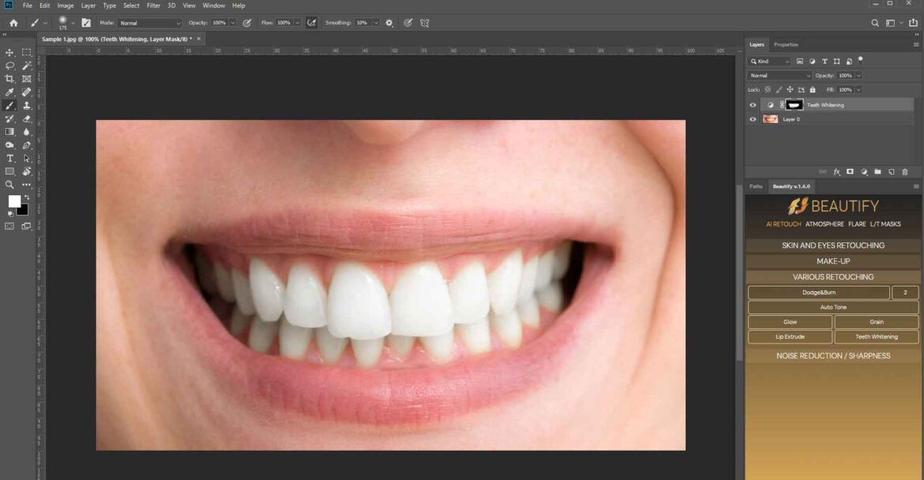Viewport: 924px width, 480px height.
Task: Select the Horizontal Type tool
Action: pyautogui.click(x=9, y=157)
